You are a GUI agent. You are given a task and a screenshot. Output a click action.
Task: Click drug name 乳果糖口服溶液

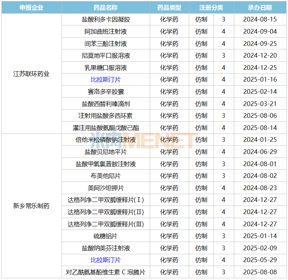106,68
